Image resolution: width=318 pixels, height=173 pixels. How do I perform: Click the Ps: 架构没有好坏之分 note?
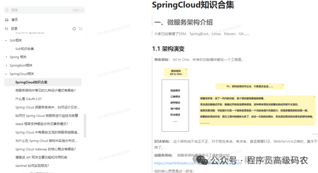[x=250, y=86]
